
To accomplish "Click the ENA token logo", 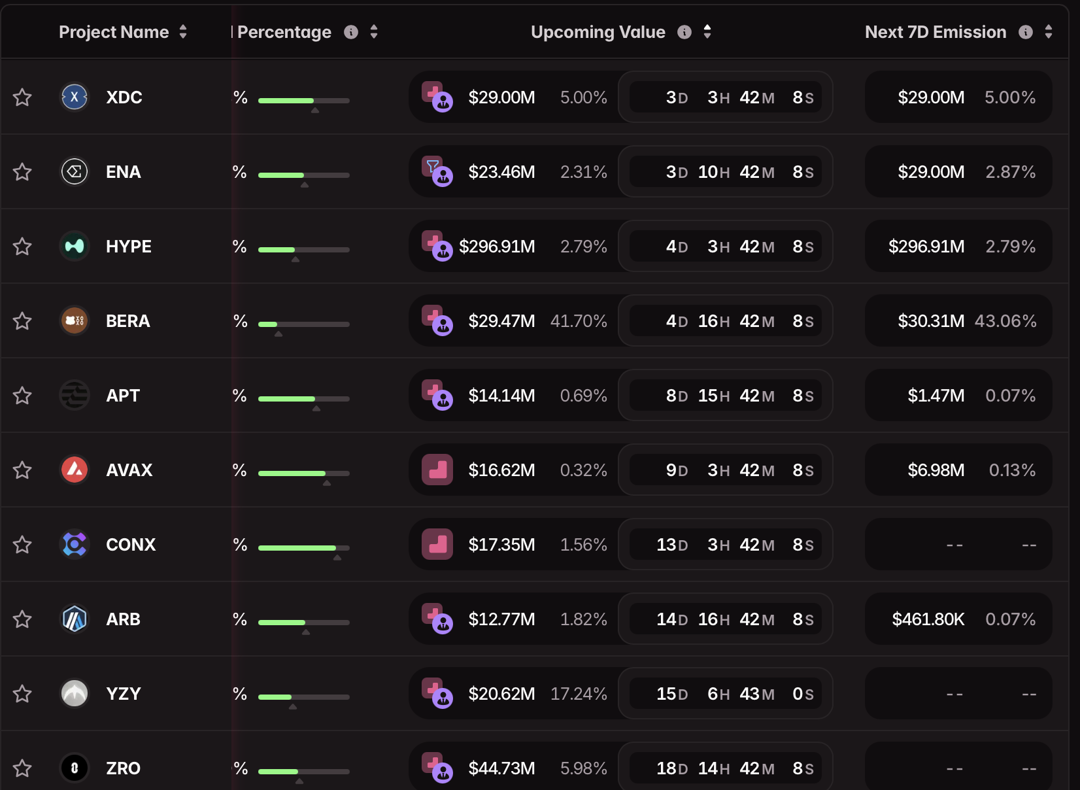I will click(75, 172).
